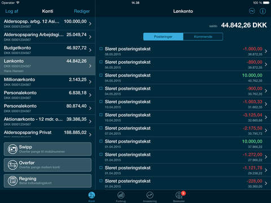Select the Posteringer tab
Image resolution: width=271 pixels, height=203 pixels.
(x=163, y=37)
